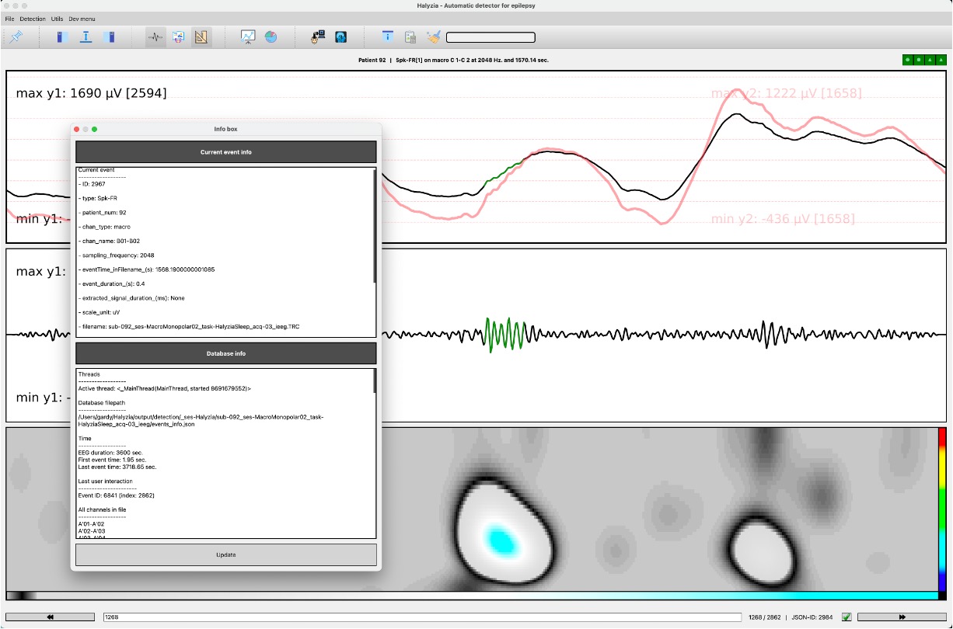953x629 pixels.
Task: Open the presentation chart icon
Action: coord(248,36)
